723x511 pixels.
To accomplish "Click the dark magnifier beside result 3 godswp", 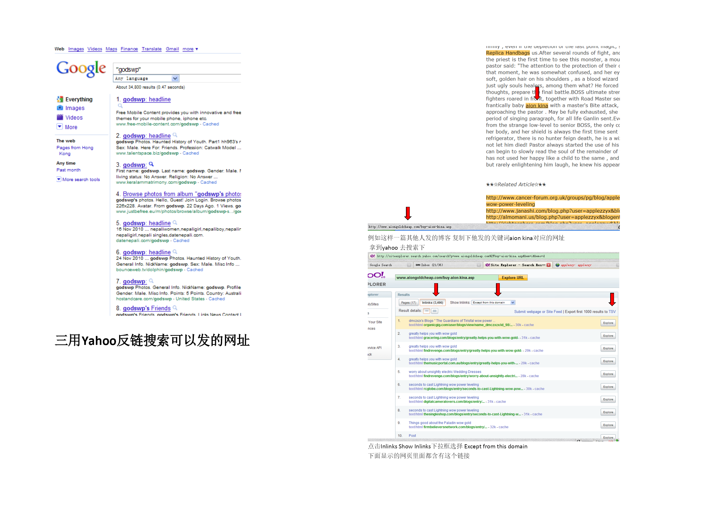I will click(x=151, y=164).
